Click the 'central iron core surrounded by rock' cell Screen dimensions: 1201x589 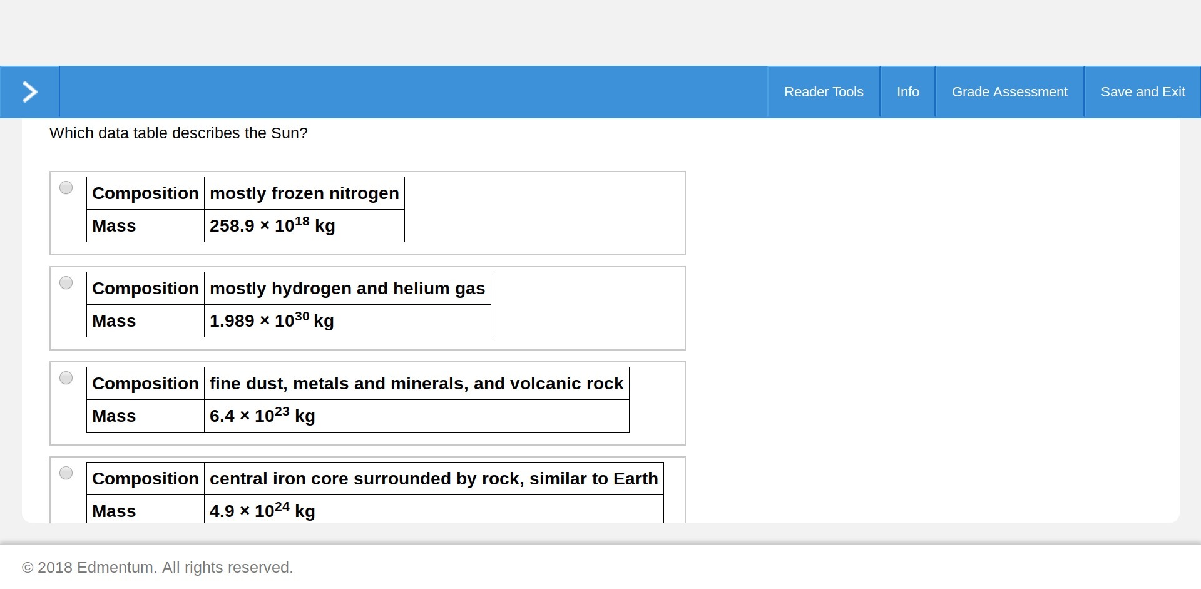[x=434, y=479]
